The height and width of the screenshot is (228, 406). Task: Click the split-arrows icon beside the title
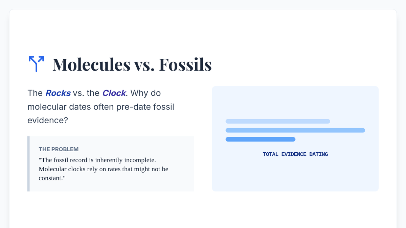click(36, 64)
